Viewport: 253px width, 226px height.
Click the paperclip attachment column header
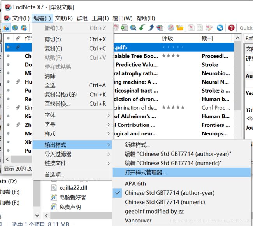(x=18, y=38)
